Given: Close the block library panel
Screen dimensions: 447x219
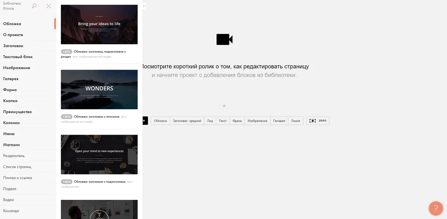Looking at the screenshot, I should [x=49, y=6].
